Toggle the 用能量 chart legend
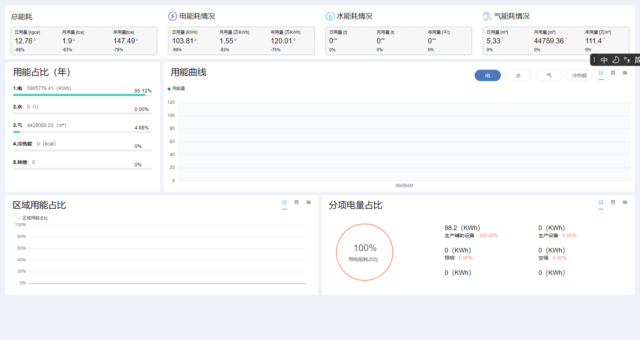The image size is (640, 340). [176, 89]
